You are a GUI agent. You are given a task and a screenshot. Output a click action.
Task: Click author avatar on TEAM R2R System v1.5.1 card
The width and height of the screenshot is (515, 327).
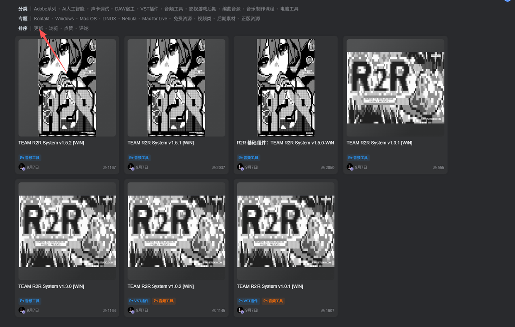pos(131,167)
